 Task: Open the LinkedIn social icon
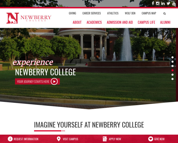pos(163,3)
